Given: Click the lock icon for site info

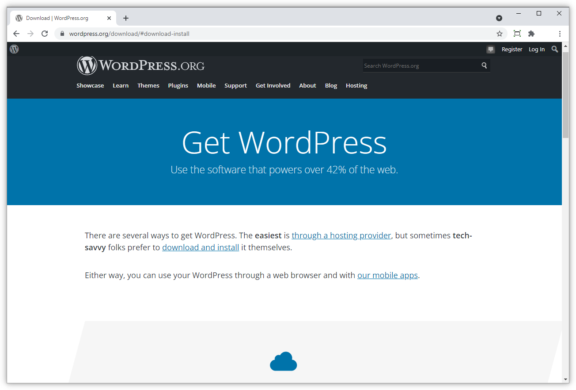Looking at the screenshot, I should point(62,34).
